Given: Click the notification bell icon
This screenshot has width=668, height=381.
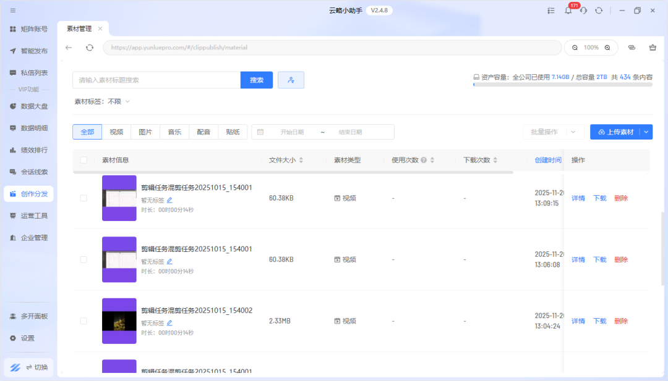Looking at the screenshot, I should [568, 10].
